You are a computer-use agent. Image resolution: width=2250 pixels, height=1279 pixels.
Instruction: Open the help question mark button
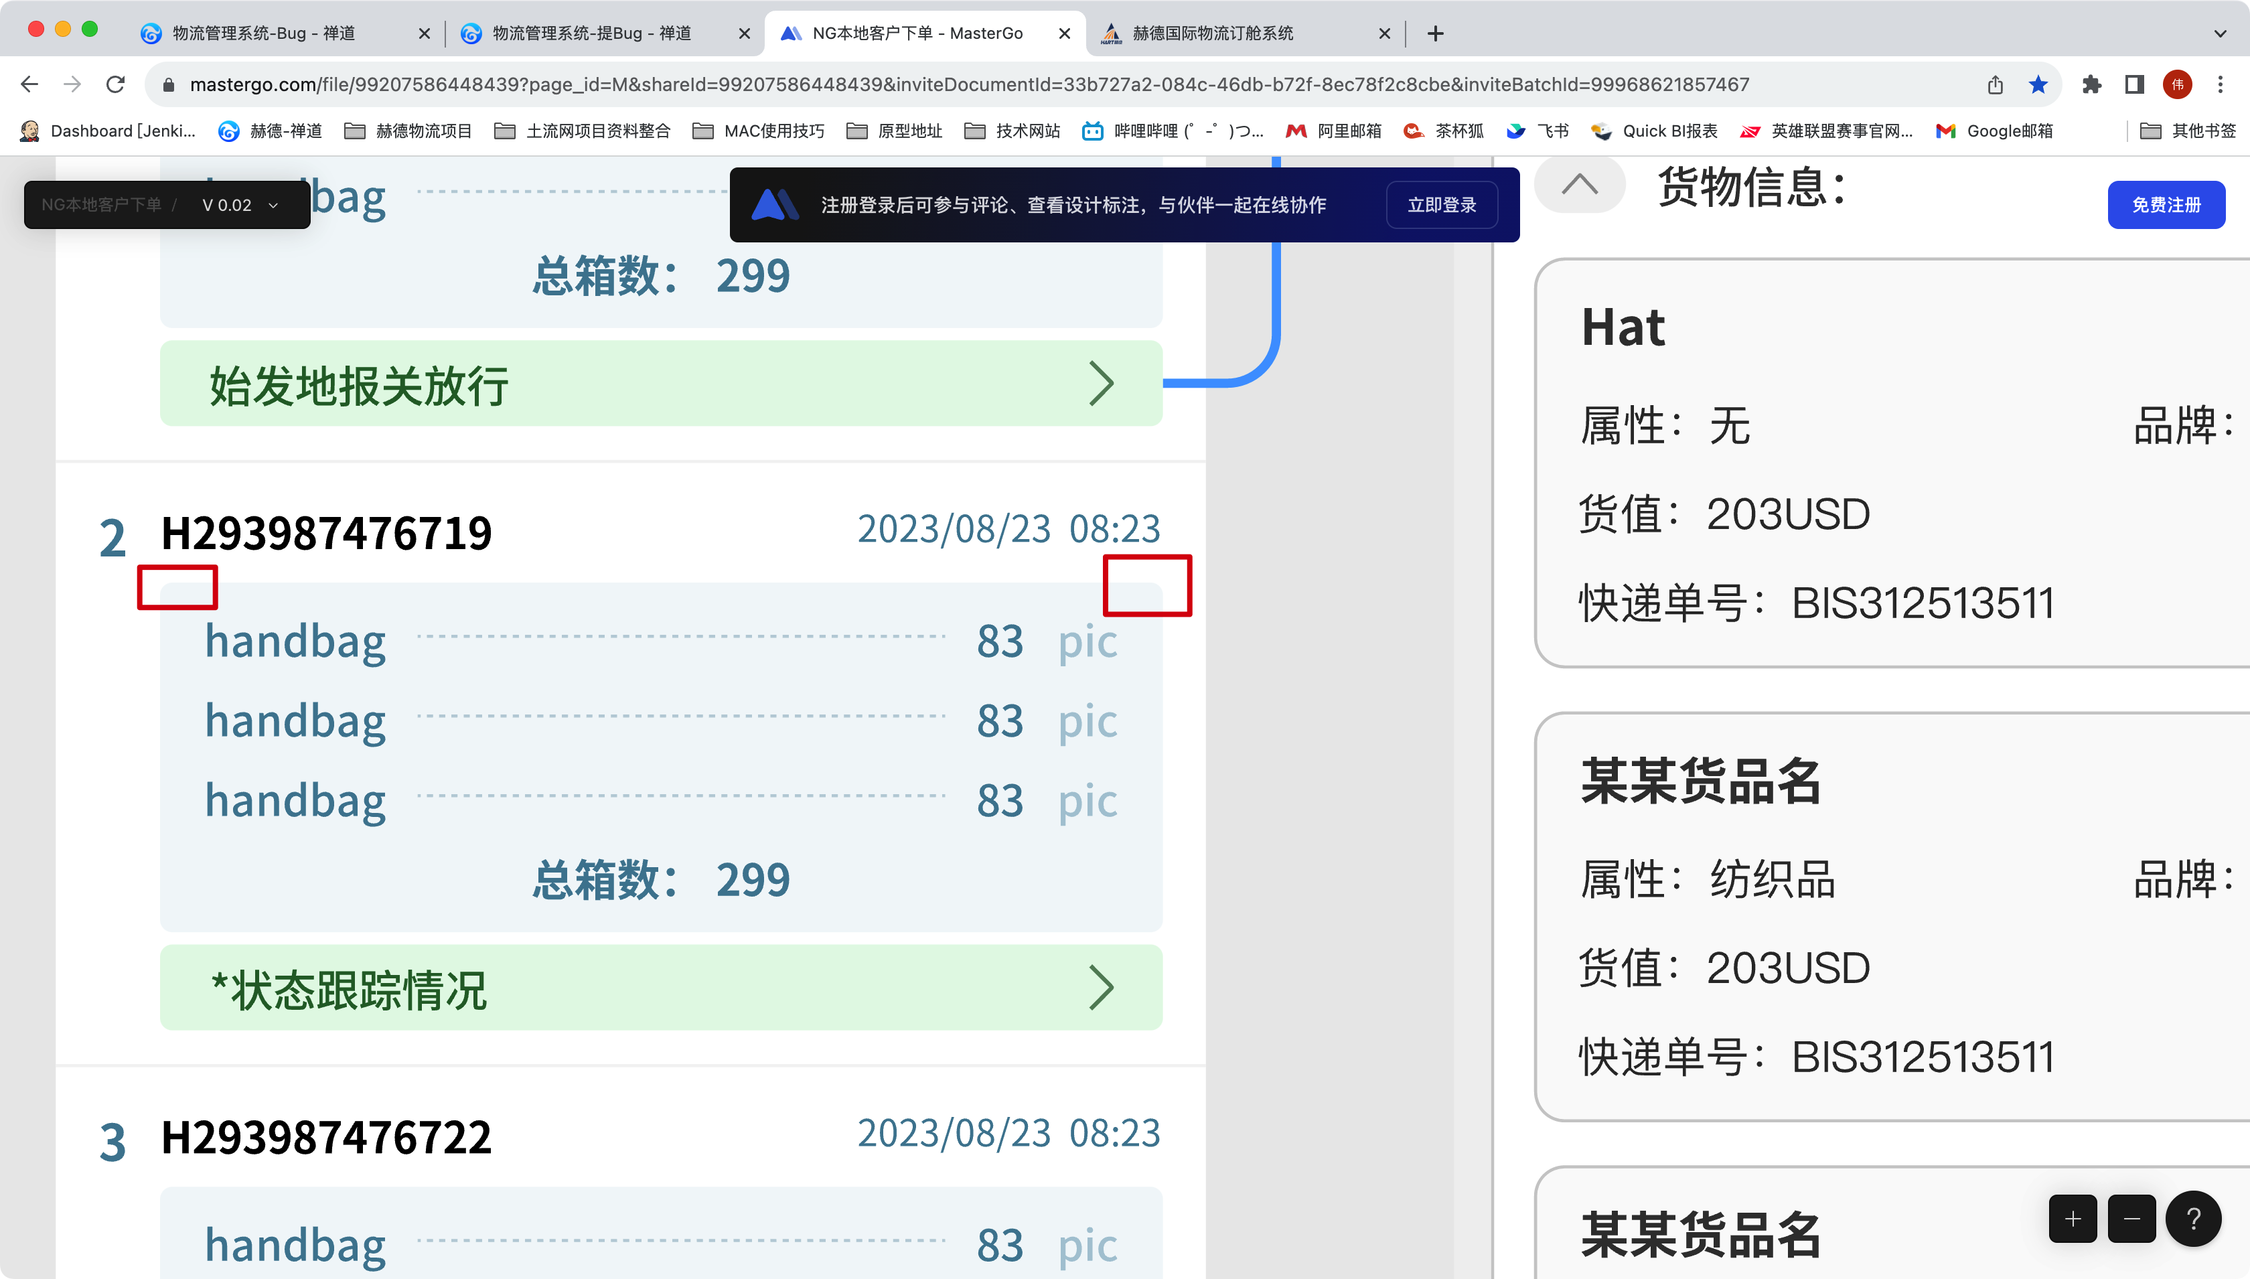click(x=2193, y=1218)
